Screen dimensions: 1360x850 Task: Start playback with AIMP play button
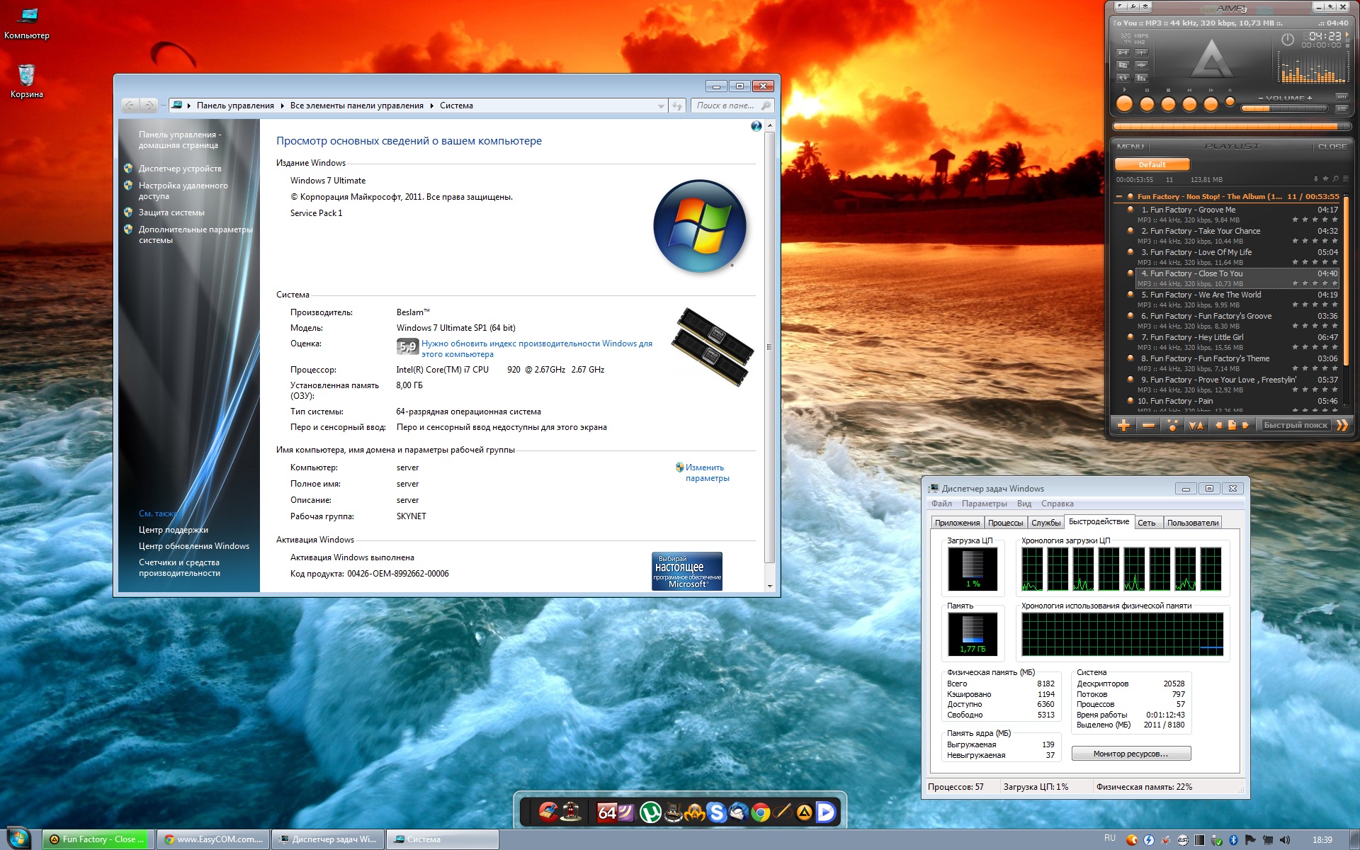[1125, 103]
